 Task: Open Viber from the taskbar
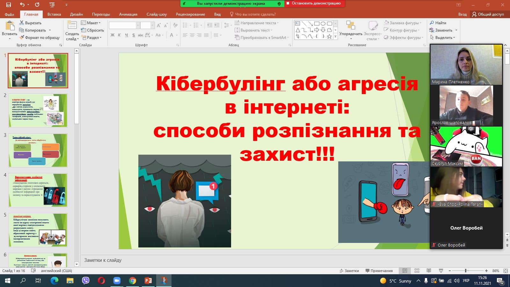click(x=86, y=281)
